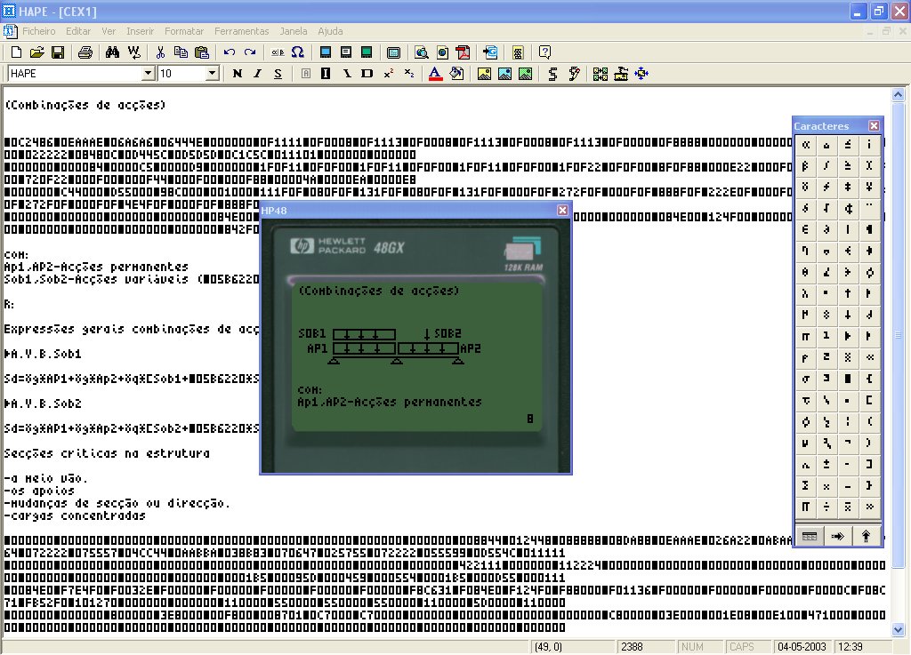Open the Editar menu
The width and height of the screenshot is (911, 655).
[78, 31]
